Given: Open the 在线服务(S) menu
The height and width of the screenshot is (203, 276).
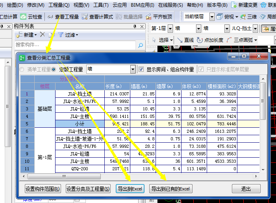Looking at the screenshot, I should (x=170, y=5).
